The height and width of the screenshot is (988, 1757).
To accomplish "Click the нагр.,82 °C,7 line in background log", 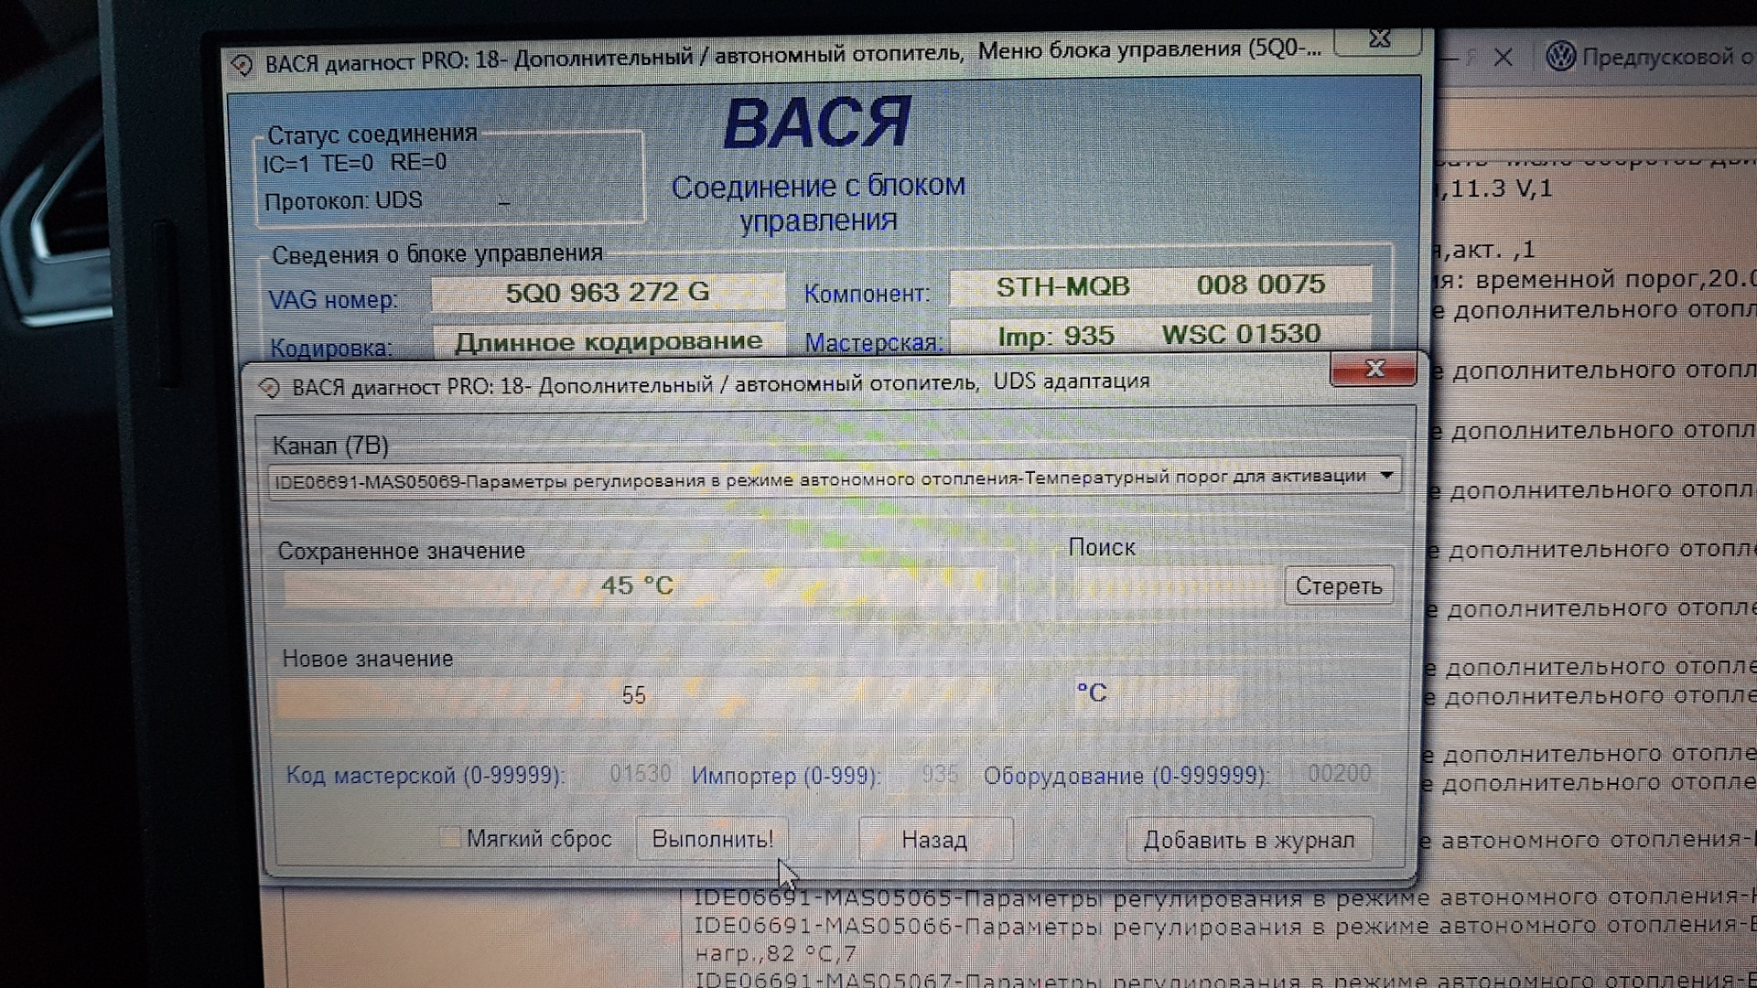I will (776, 954).
